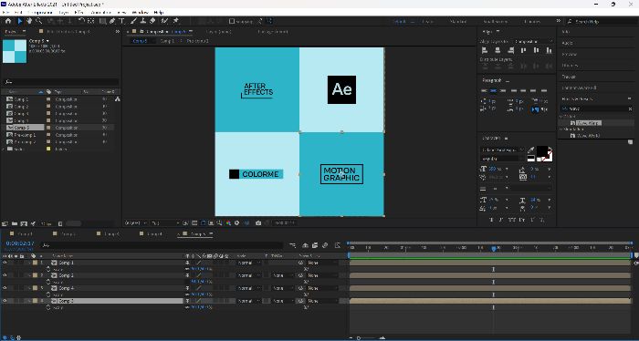Click the Home icon in the toolbar
The width and height of the screenshot is (639, 341).
coord(8,21)
